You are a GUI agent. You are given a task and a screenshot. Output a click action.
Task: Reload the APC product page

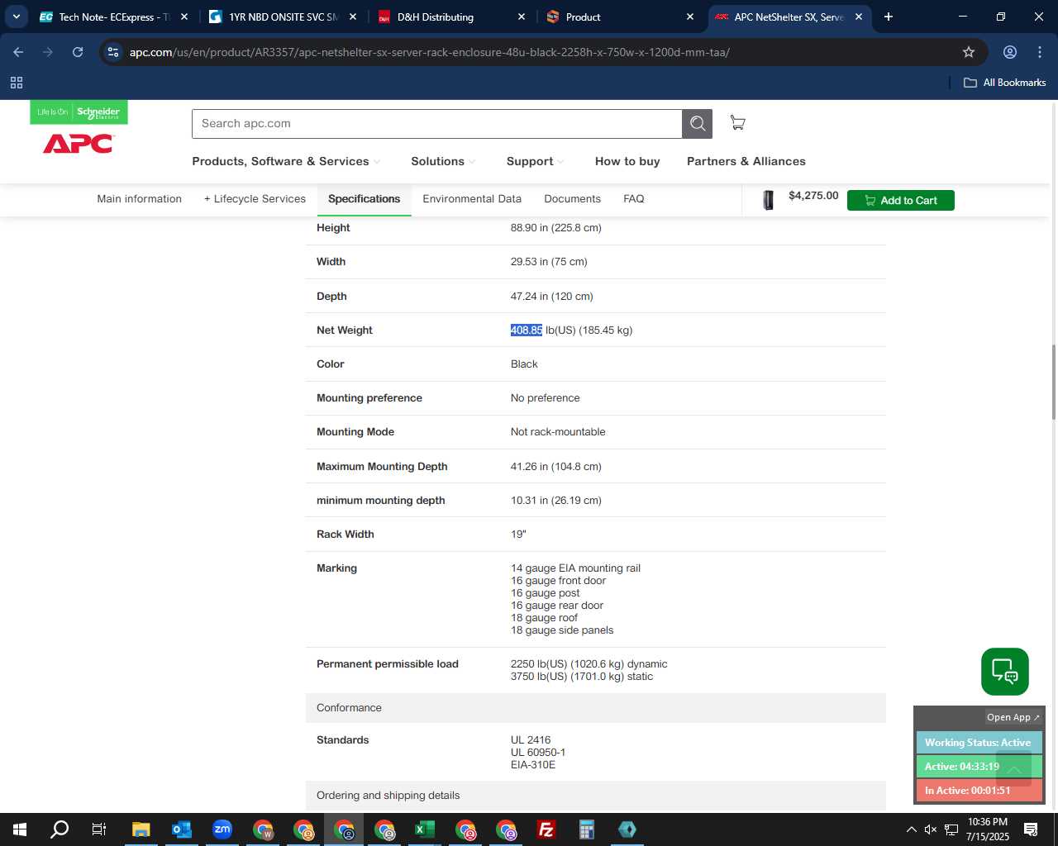(78, 52)
